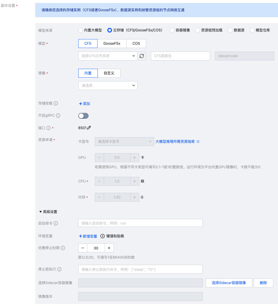
Task: Click the GPU value field showing 0.0
Action: (x=117, y=158)
